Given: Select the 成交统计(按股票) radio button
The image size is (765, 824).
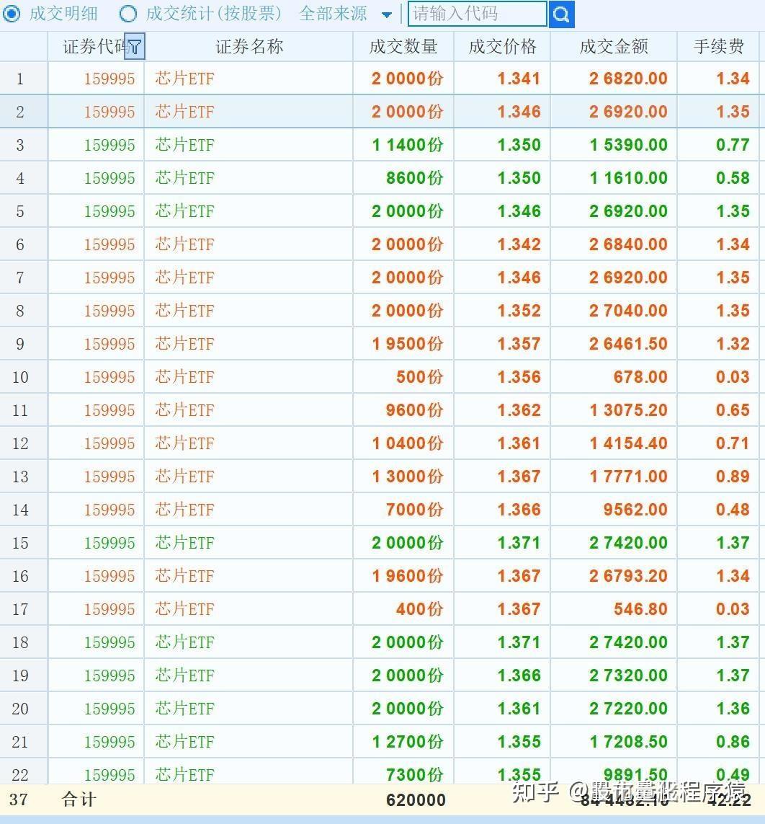Looking at the screenshot, I should pos(128,13).
